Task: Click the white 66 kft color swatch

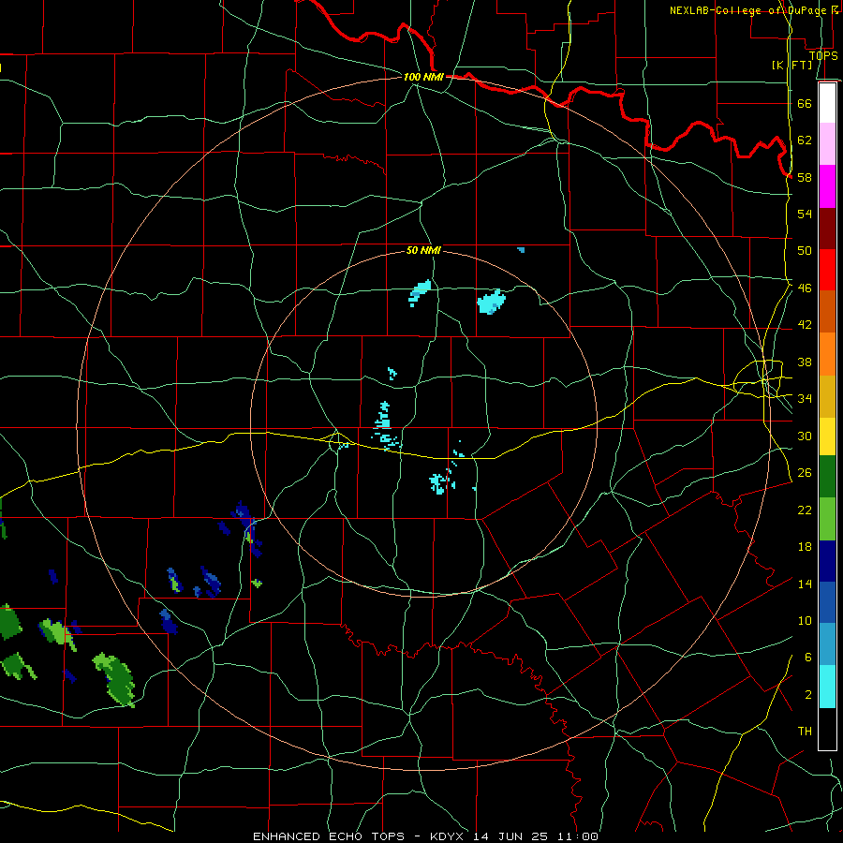Action: point(827,103)
